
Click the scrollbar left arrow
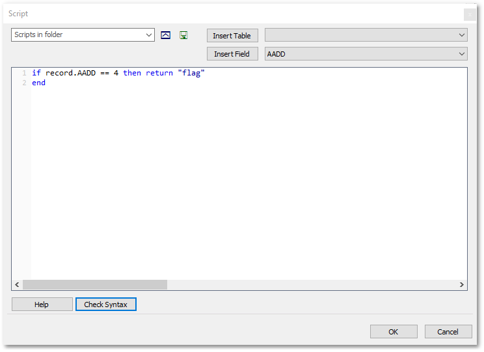(18, 285)
